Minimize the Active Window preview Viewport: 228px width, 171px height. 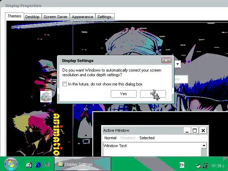coord(187,130)
